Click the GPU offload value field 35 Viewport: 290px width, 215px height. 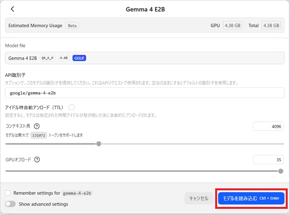pyautogui.click(x=268, y=159)
